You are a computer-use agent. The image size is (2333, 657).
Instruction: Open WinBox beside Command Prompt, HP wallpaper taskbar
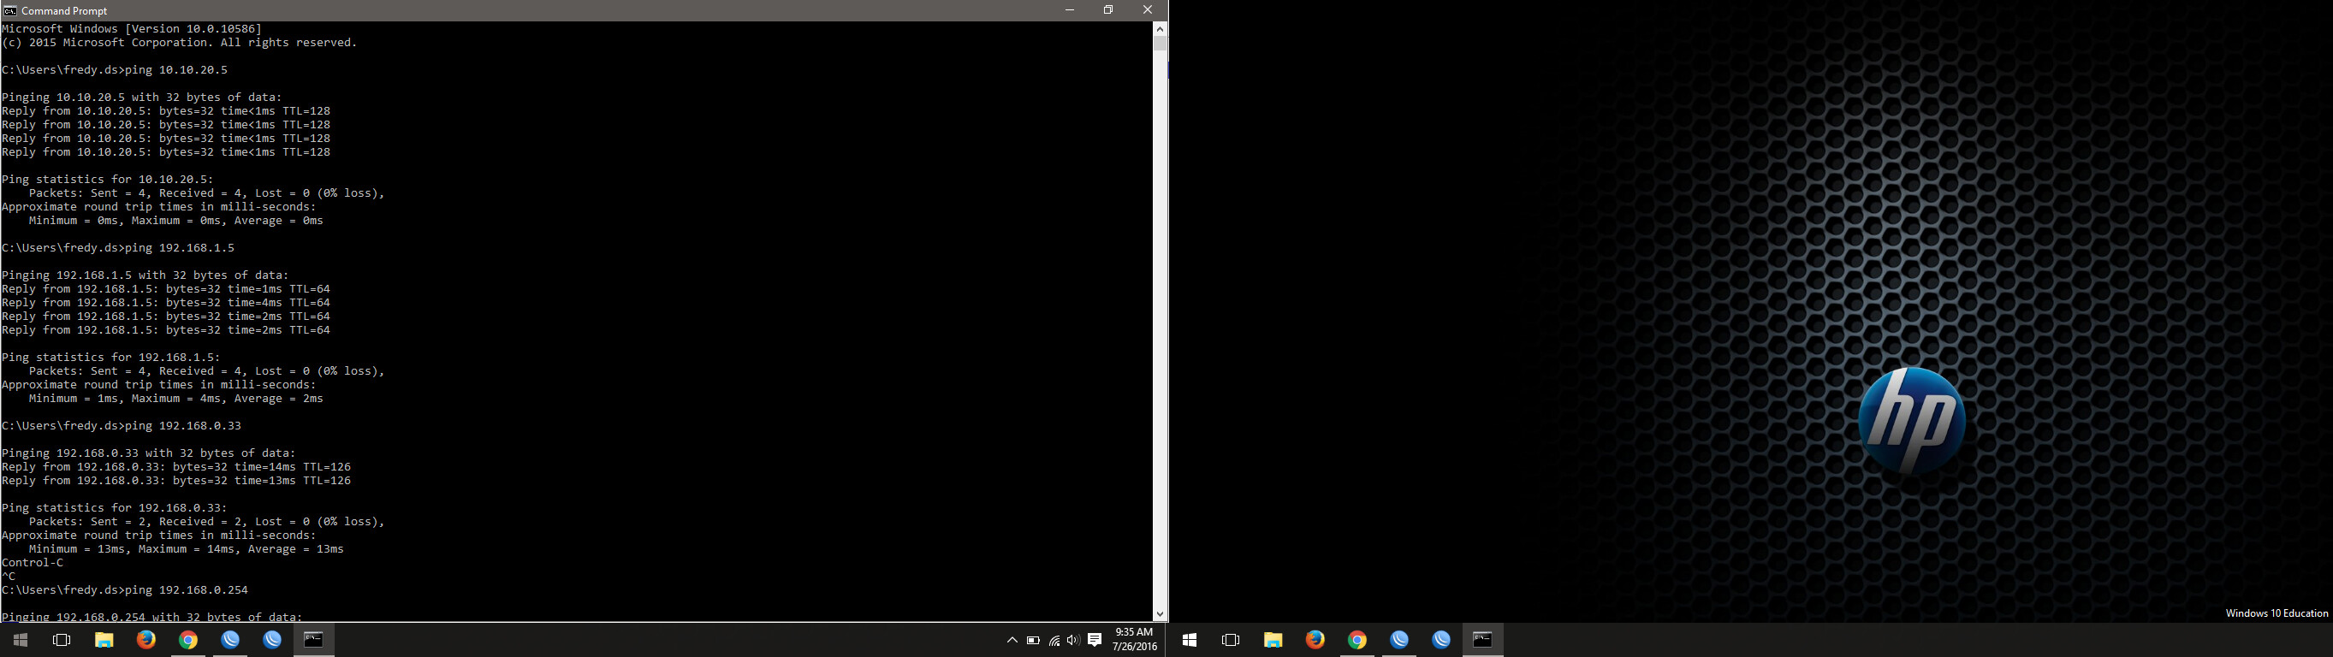tap(1441, 640)
